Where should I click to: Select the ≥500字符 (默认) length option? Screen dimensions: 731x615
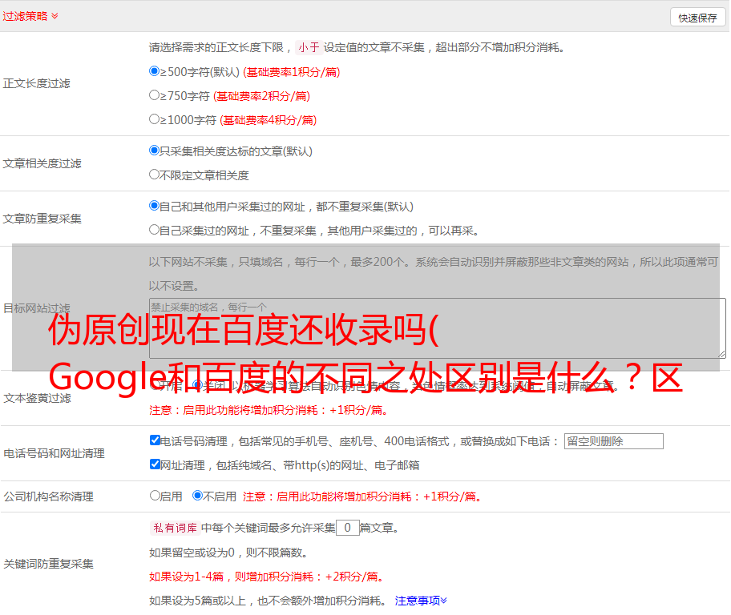tap(154, 70)
